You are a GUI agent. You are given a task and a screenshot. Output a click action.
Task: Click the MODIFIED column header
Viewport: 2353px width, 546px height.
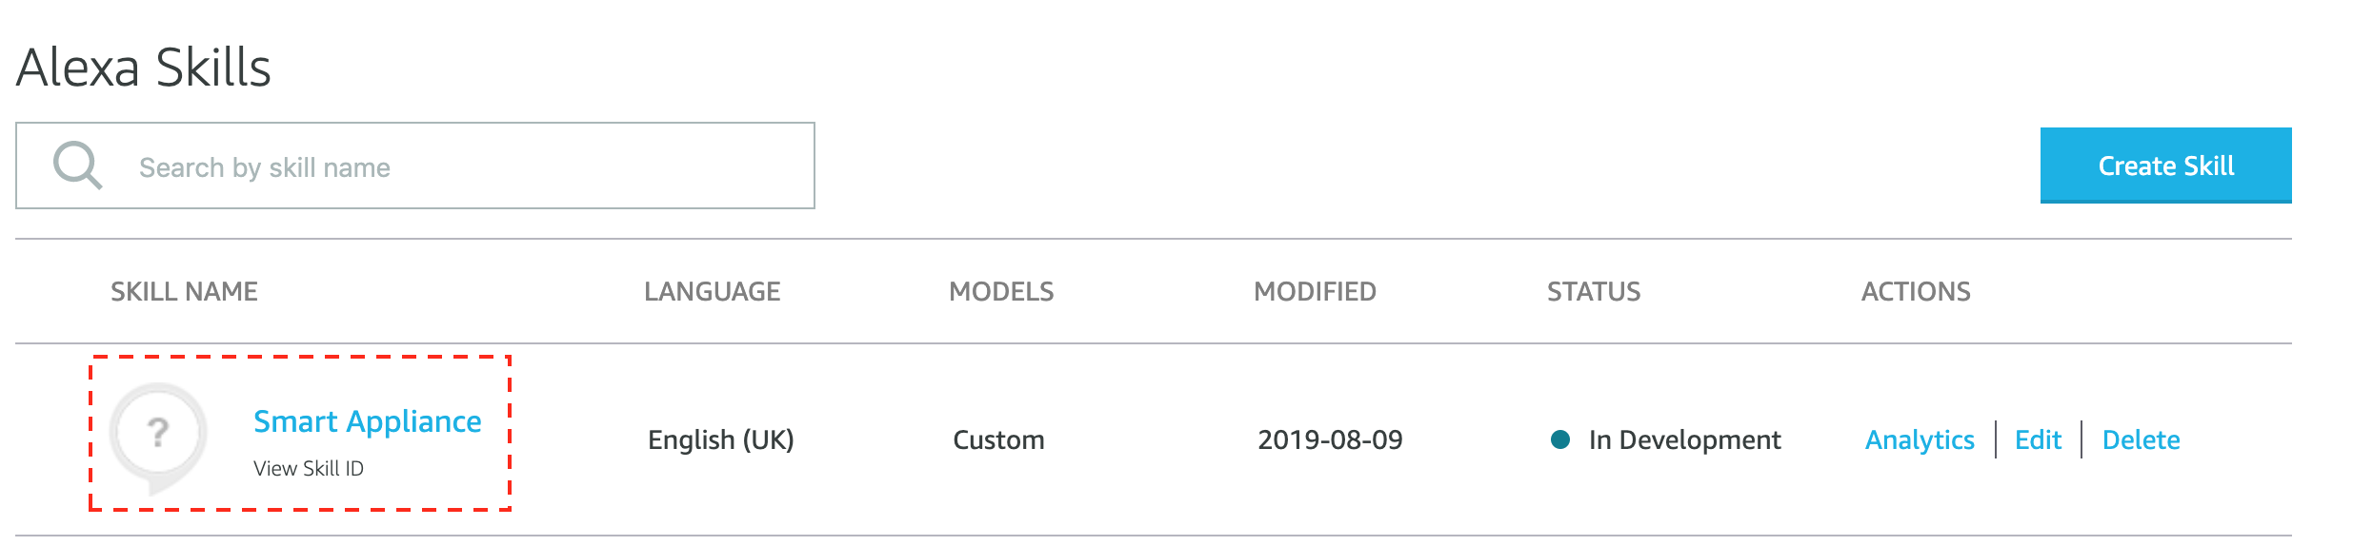click(1315, 291)
